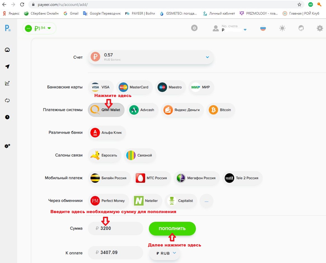Open the notifications counter showing 0

194,28
